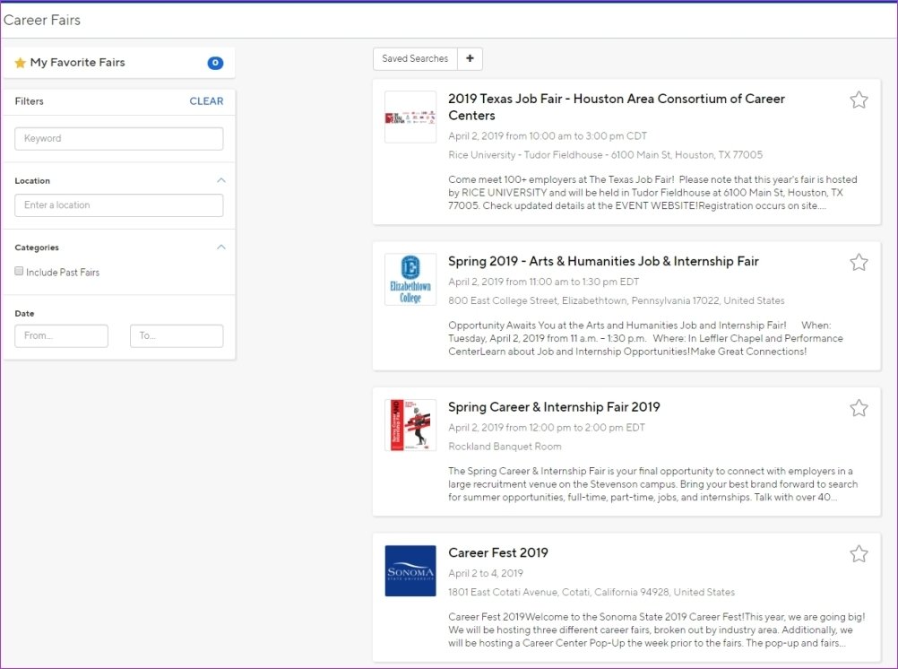Viewport: 898px width, 669px height.
Task: Check the Include Past Fairs checkbox
Action: pos(19,271)
